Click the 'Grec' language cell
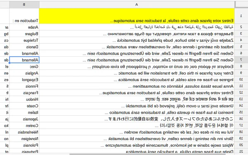This screenshot has width=248, height=155. tap(24, 67)
